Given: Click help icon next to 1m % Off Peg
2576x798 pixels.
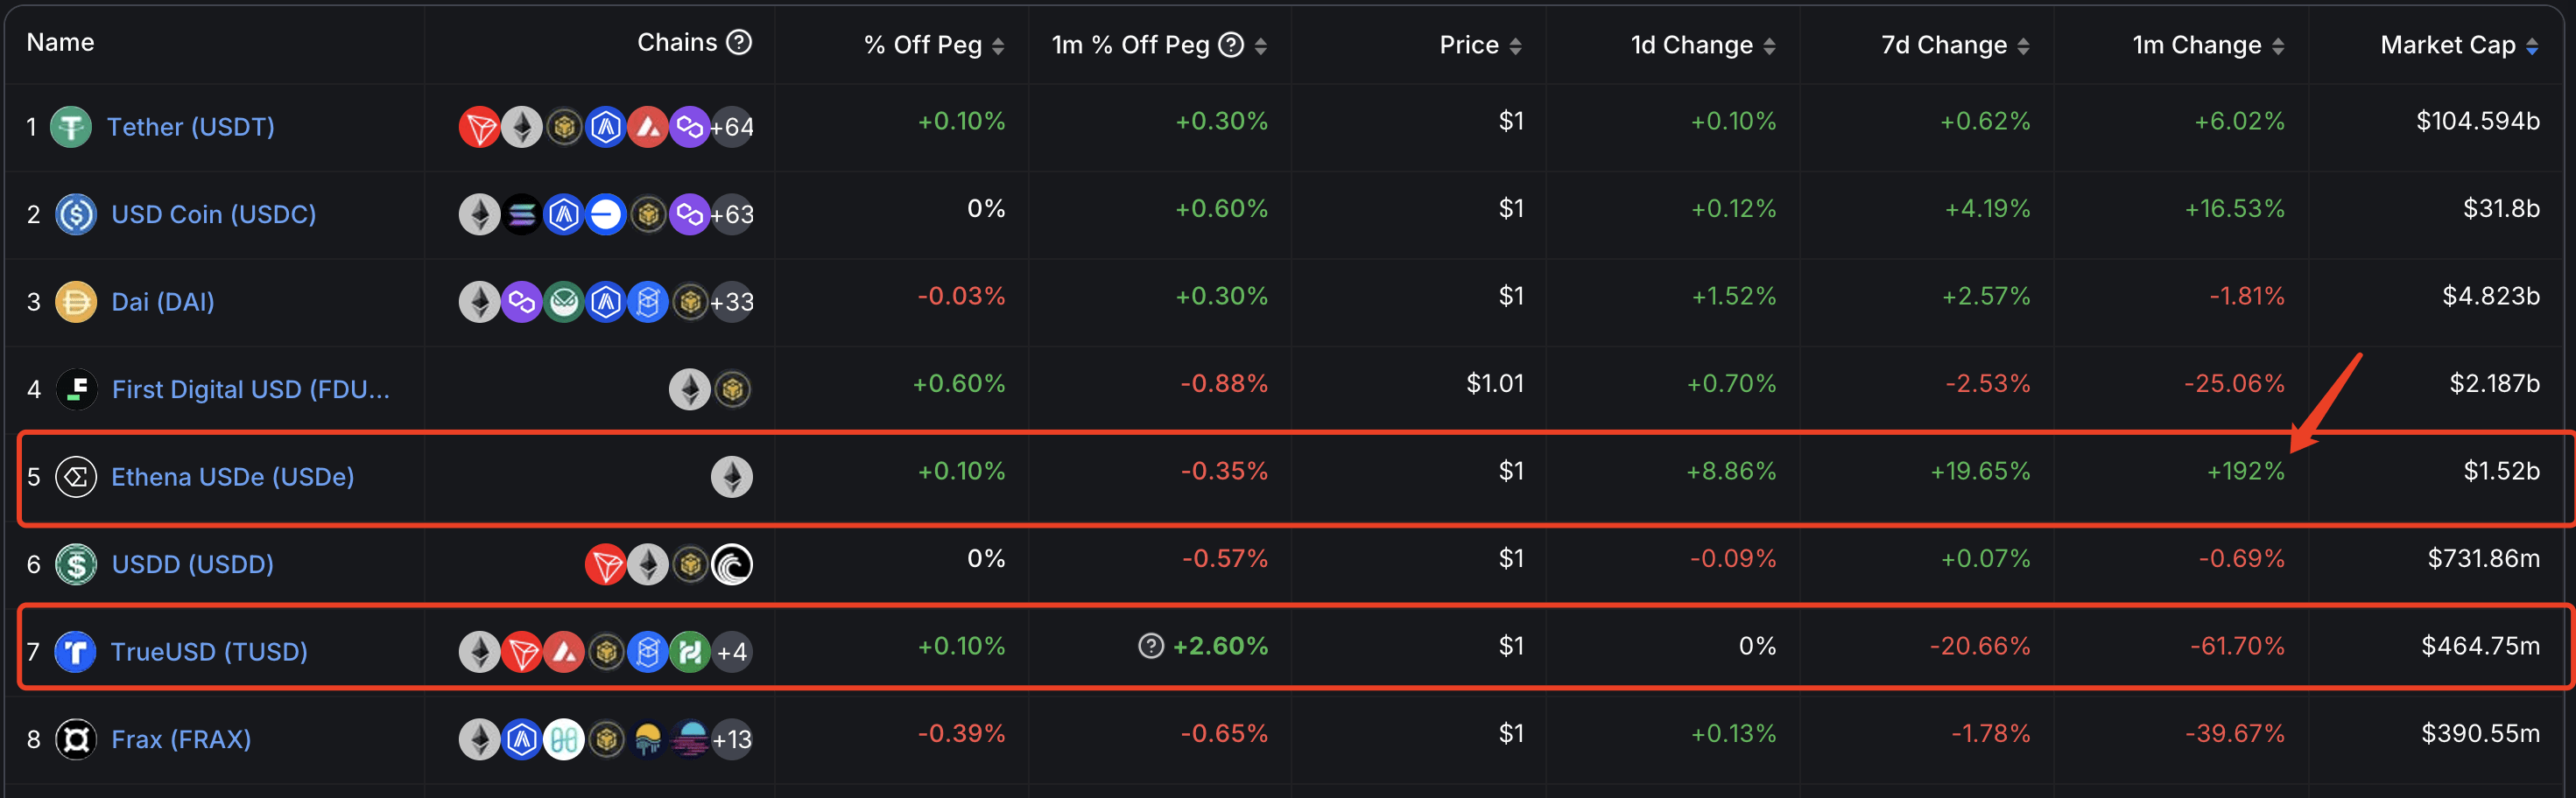Looking at the screenshot, I should [1232, 45].
